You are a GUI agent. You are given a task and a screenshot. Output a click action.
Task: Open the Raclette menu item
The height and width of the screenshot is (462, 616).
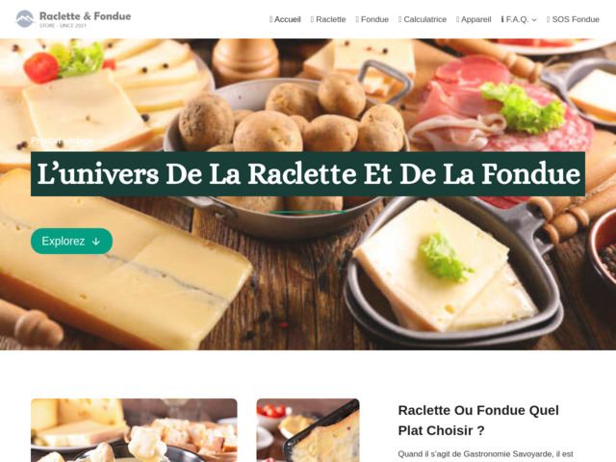click(328, 19)
